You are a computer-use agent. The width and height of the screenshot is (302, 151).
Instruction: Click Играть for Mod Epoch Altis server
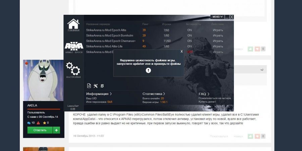click(218, 30)
